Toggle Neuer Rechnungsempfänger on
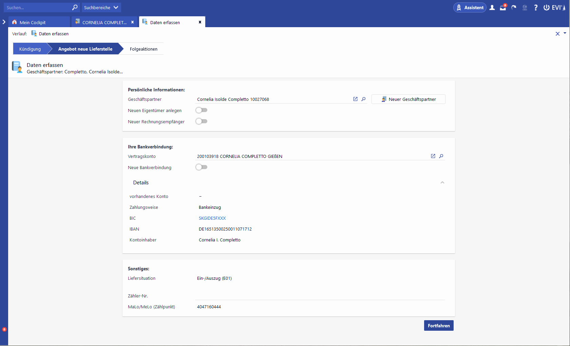Image resolution: width=570 pixels, height=346 pixels. [202, 122]
